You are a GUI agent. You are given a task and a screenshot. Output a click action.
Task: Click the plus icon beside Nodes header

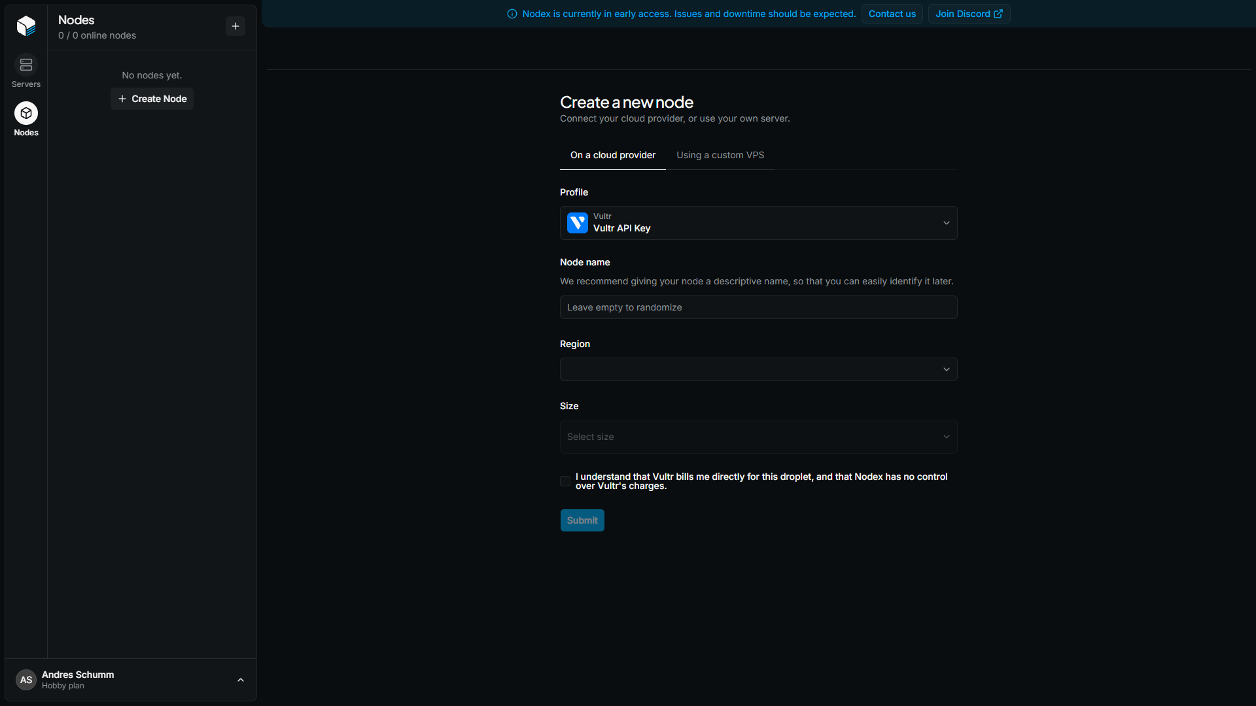coord(235,26)
